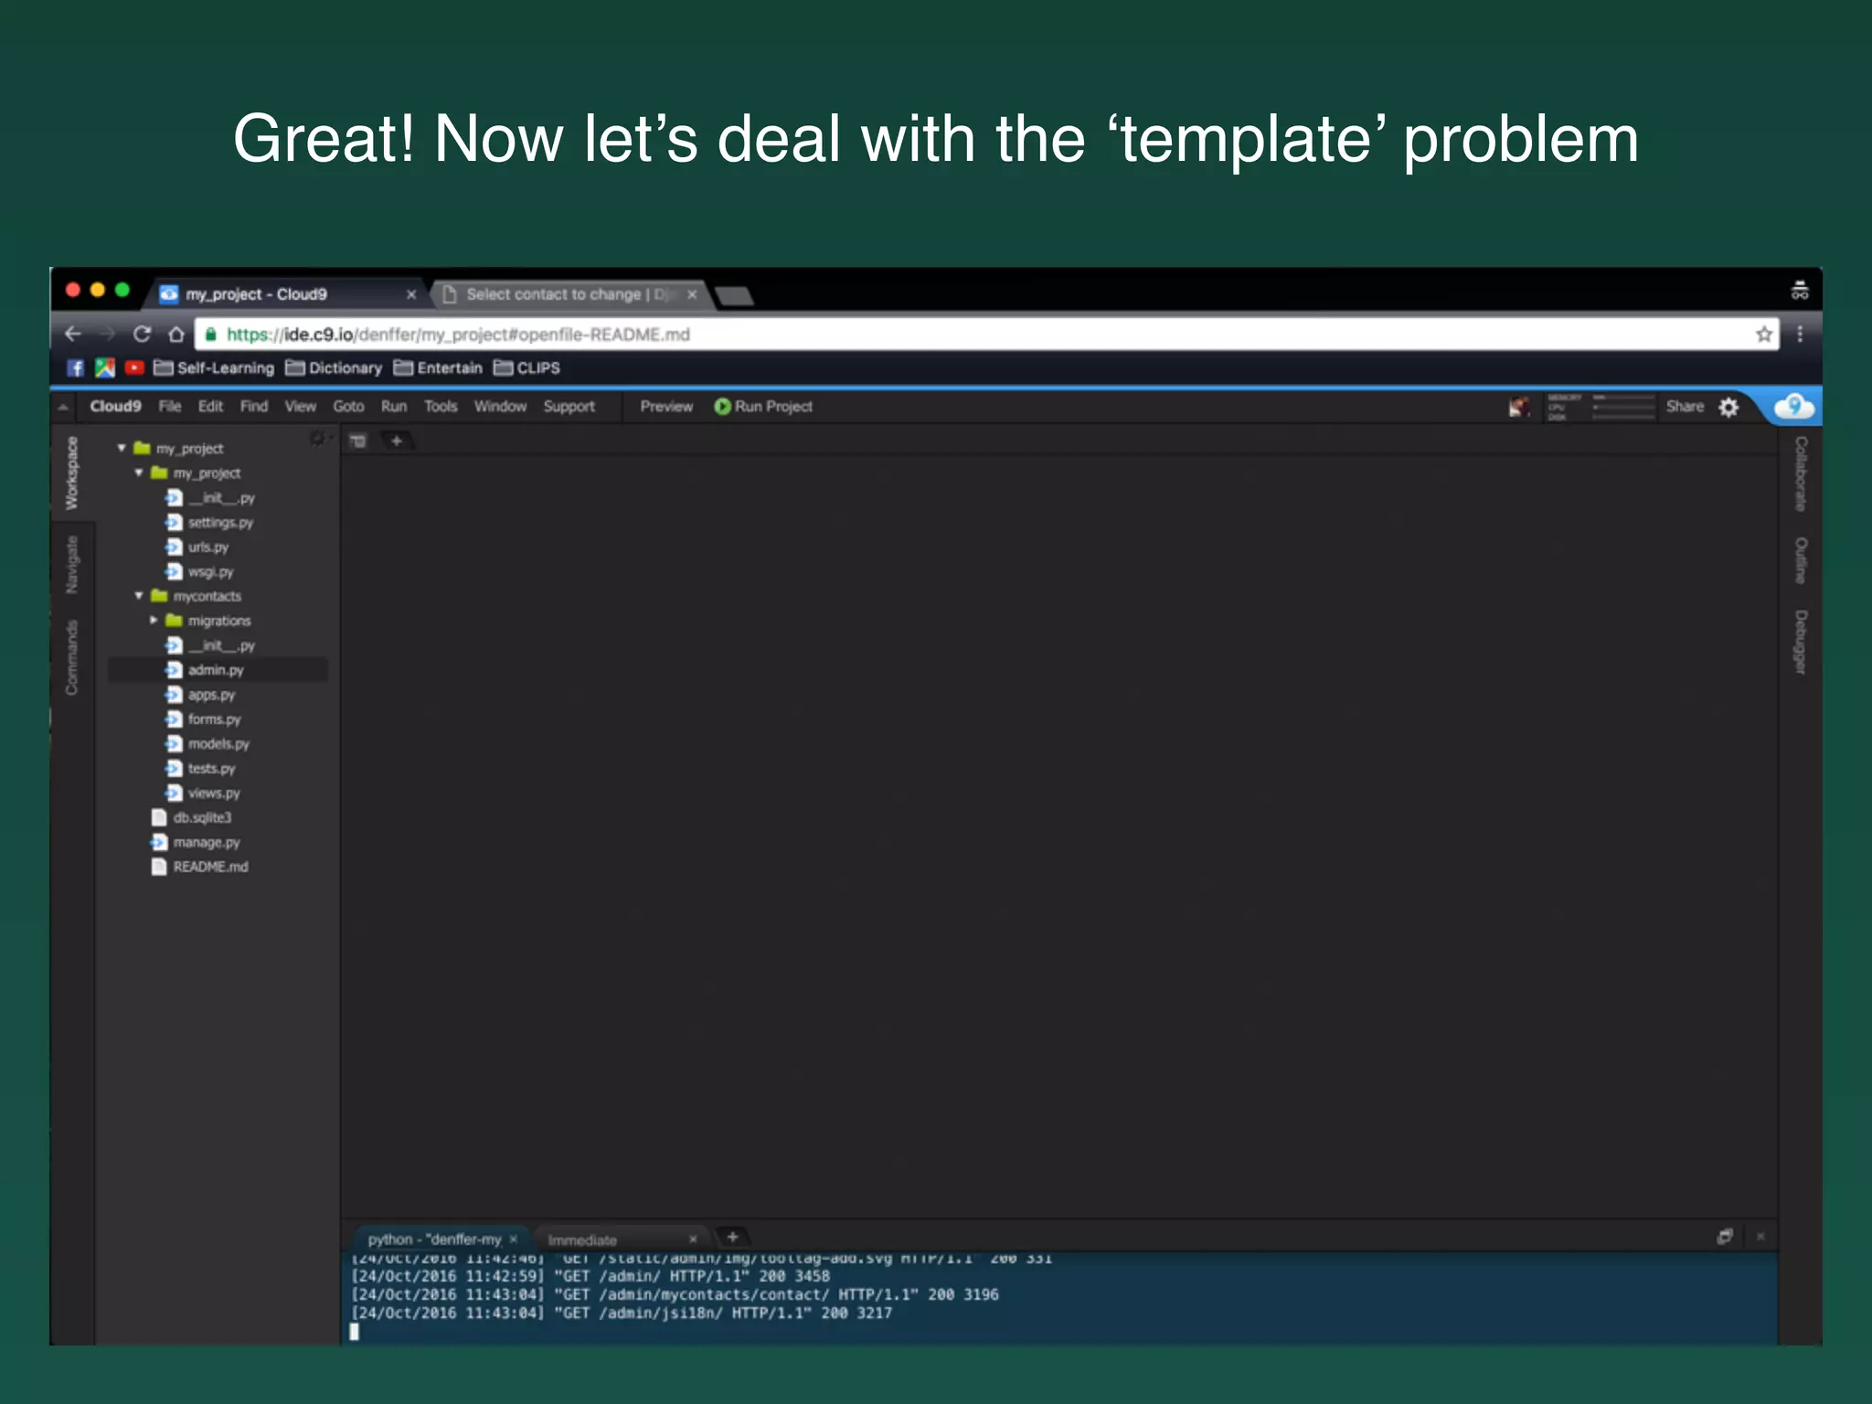Click the Preview button
The height and width of the screenshot is (1404, 1872).
coord(666,407)
